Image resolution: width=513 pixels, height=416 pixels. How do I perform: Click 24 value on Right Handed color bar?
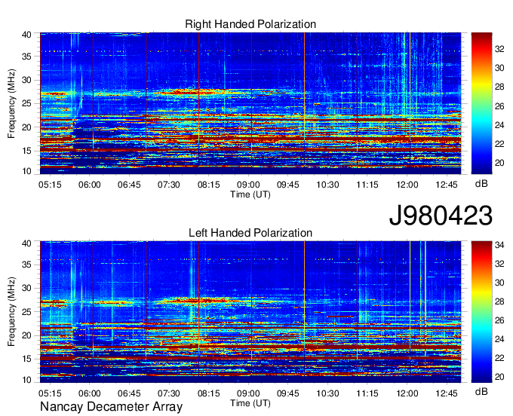click(x=499, y=125)
